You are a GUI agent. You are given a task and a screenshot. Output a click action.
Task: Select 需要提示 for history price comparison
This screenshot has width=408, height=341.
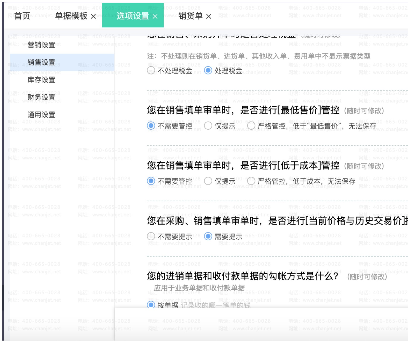208,236
